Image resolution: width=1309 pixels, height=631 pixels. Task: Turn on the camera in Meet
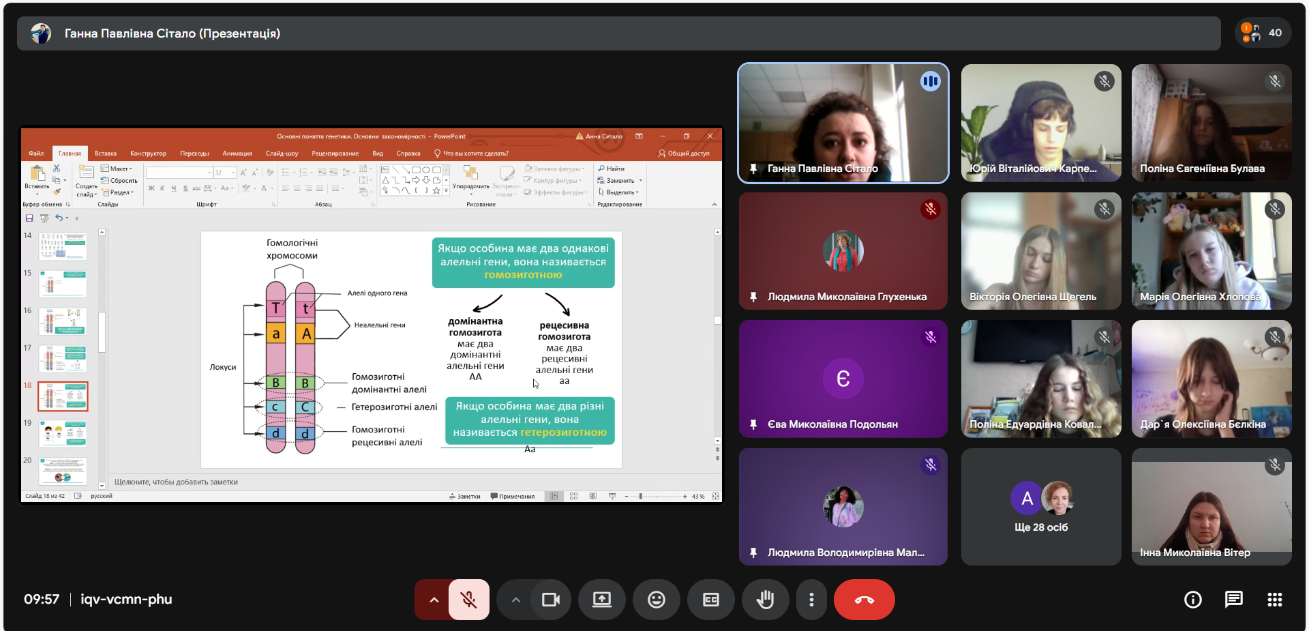550,600
